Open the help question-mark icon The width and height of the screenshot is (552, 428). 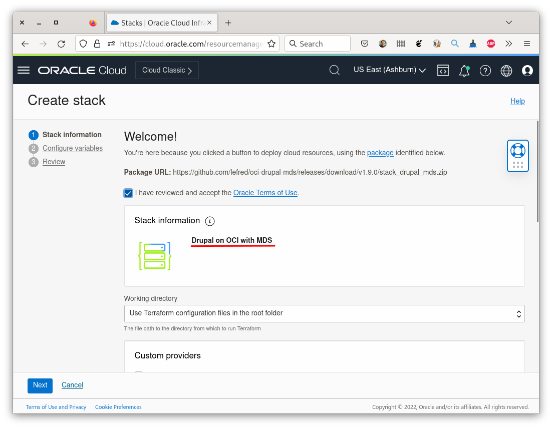485,70
